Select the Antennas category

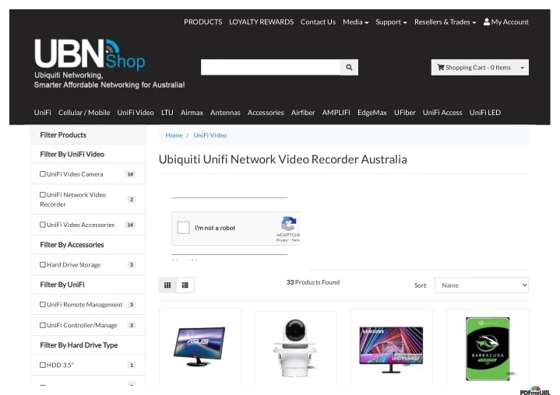point(225,113)
